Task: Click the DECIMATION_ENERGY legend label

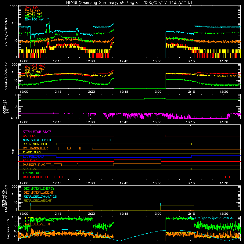Action: pyautogui.click(x=39, y=188)
